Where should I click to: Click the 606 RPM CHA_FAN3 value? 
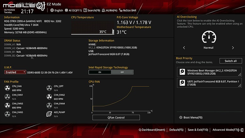pos(17,108)
